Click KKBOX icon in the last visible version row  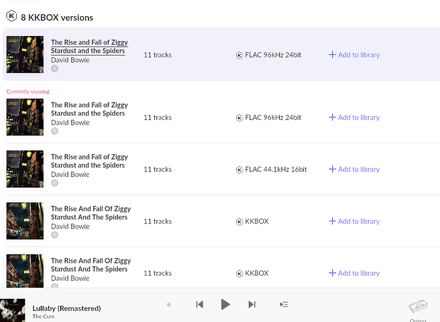(239, 274)
